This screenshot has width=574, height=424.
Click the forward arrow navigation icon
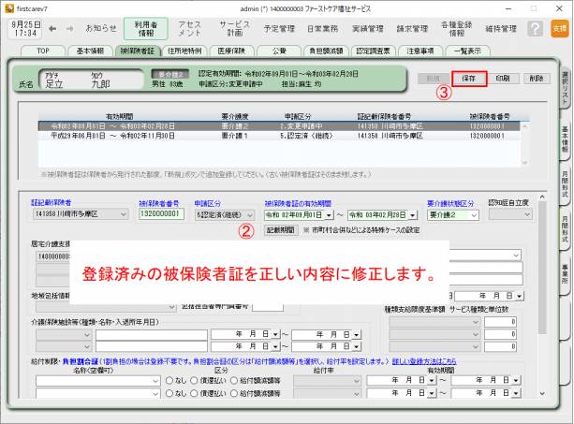tap(66, 28)
